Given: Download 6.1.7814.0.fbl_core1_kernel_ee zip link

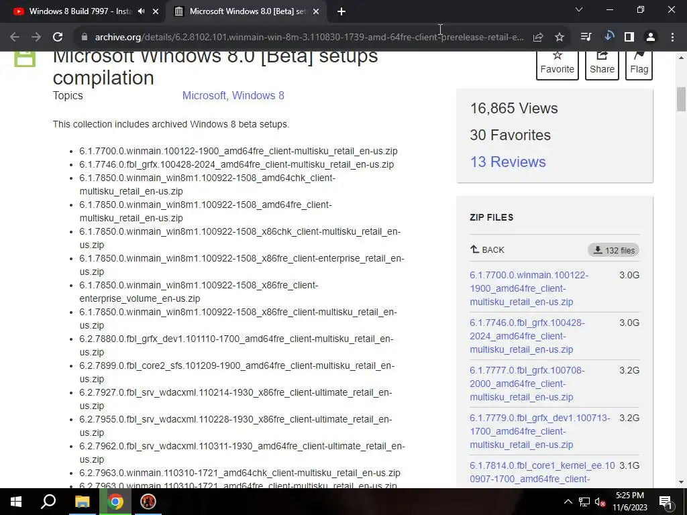Looking at the screenshot, I should coord(542,473).
